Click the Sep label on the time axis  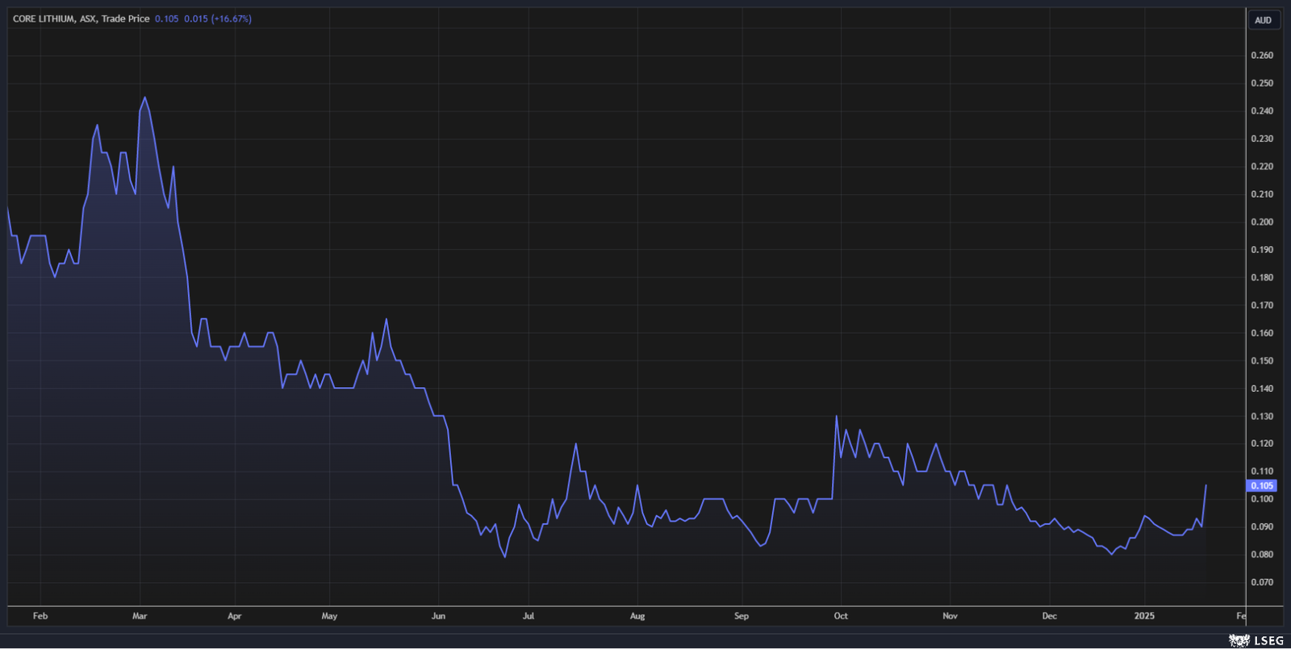[x=742, y=616]
